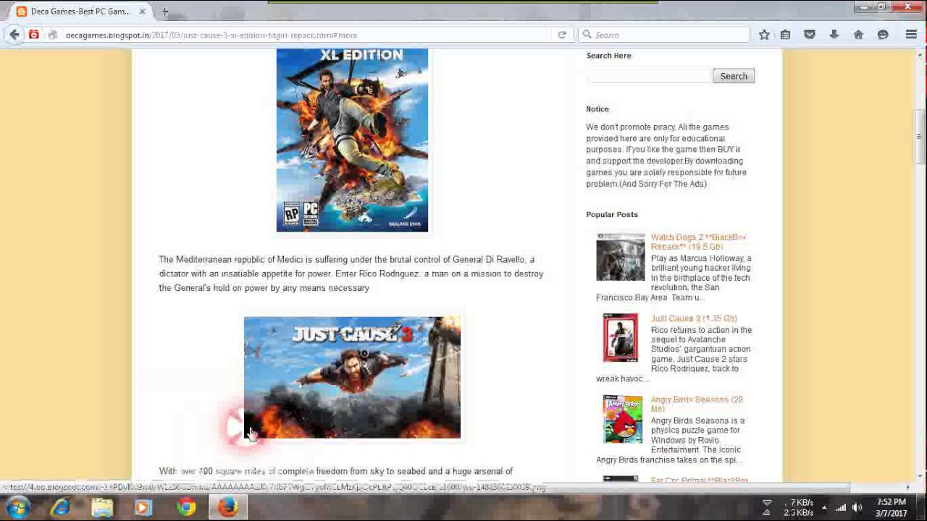The width and height of the screenshot is (927, 521).
Task: Open the Windows Start menu
Action: (x=17, y=507)
